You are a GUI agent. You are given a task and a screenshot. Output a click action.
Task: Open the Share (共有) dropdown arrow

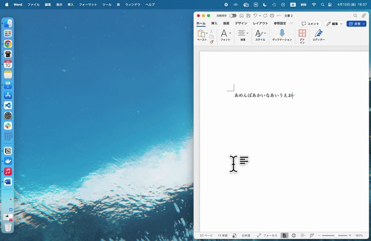pyautogui.click(x=364, y=24)
